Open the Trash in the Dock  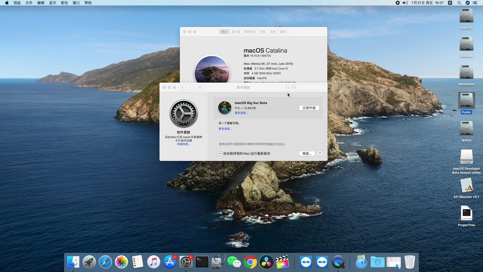click(410, 262)
